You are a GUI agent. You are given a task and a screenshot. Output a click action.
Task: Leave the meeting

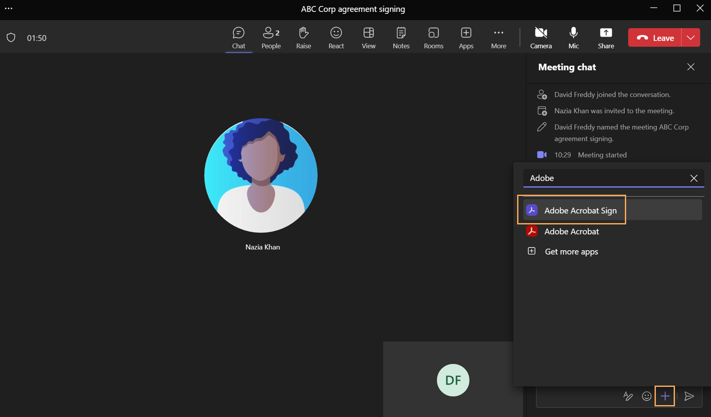655,38
